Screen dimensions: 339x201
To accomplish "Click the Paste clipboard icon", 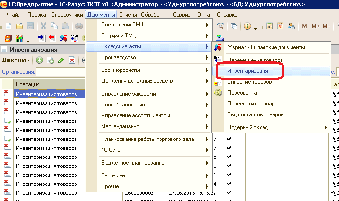I will click(x=65, y=26).
